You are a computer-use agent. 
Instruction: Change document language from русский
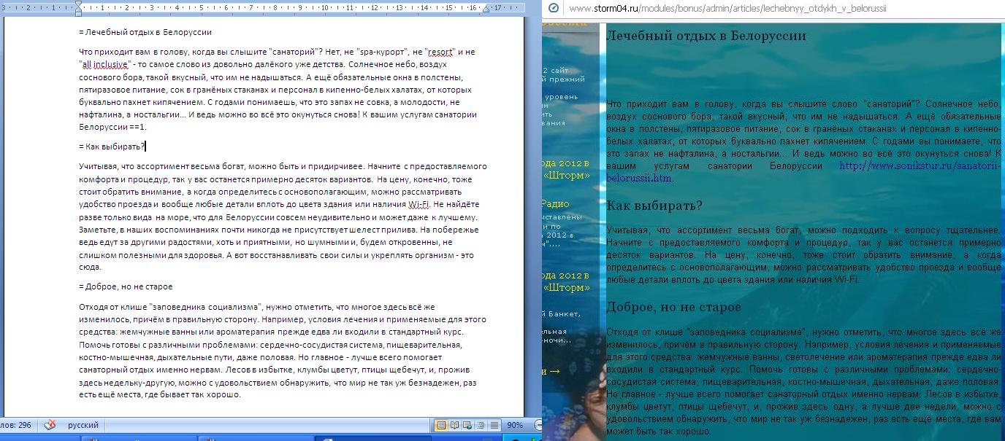coord(84,425)
